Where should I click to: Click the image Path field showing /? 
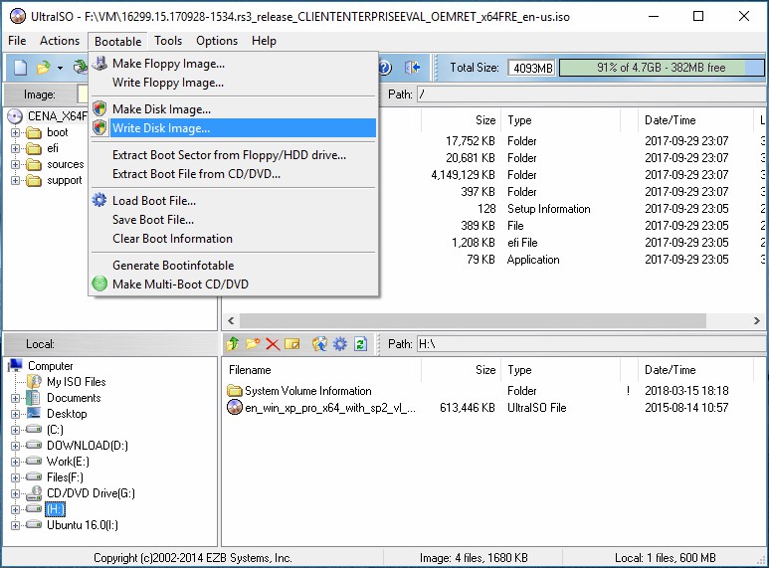tap(592, 94)
